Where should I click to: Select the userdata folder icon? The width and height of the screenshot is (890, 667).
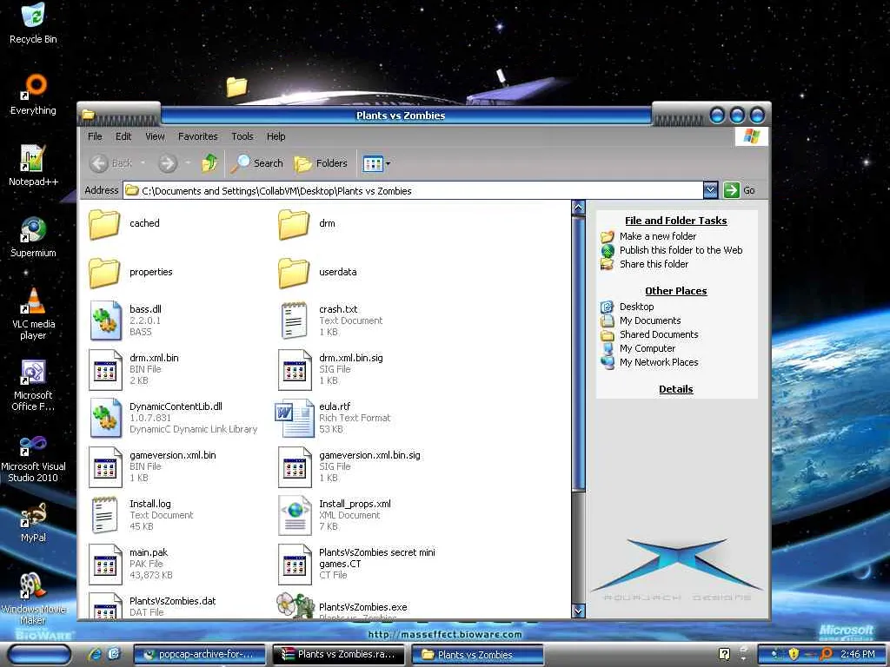click(294, 273)
